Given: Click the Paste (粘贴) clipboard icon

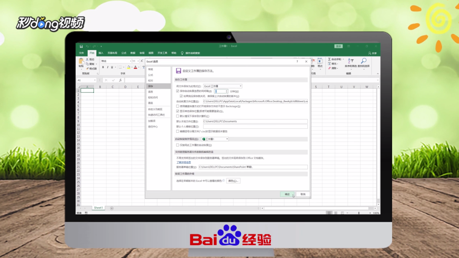Looking at the screenshot, I should (81, 61).
